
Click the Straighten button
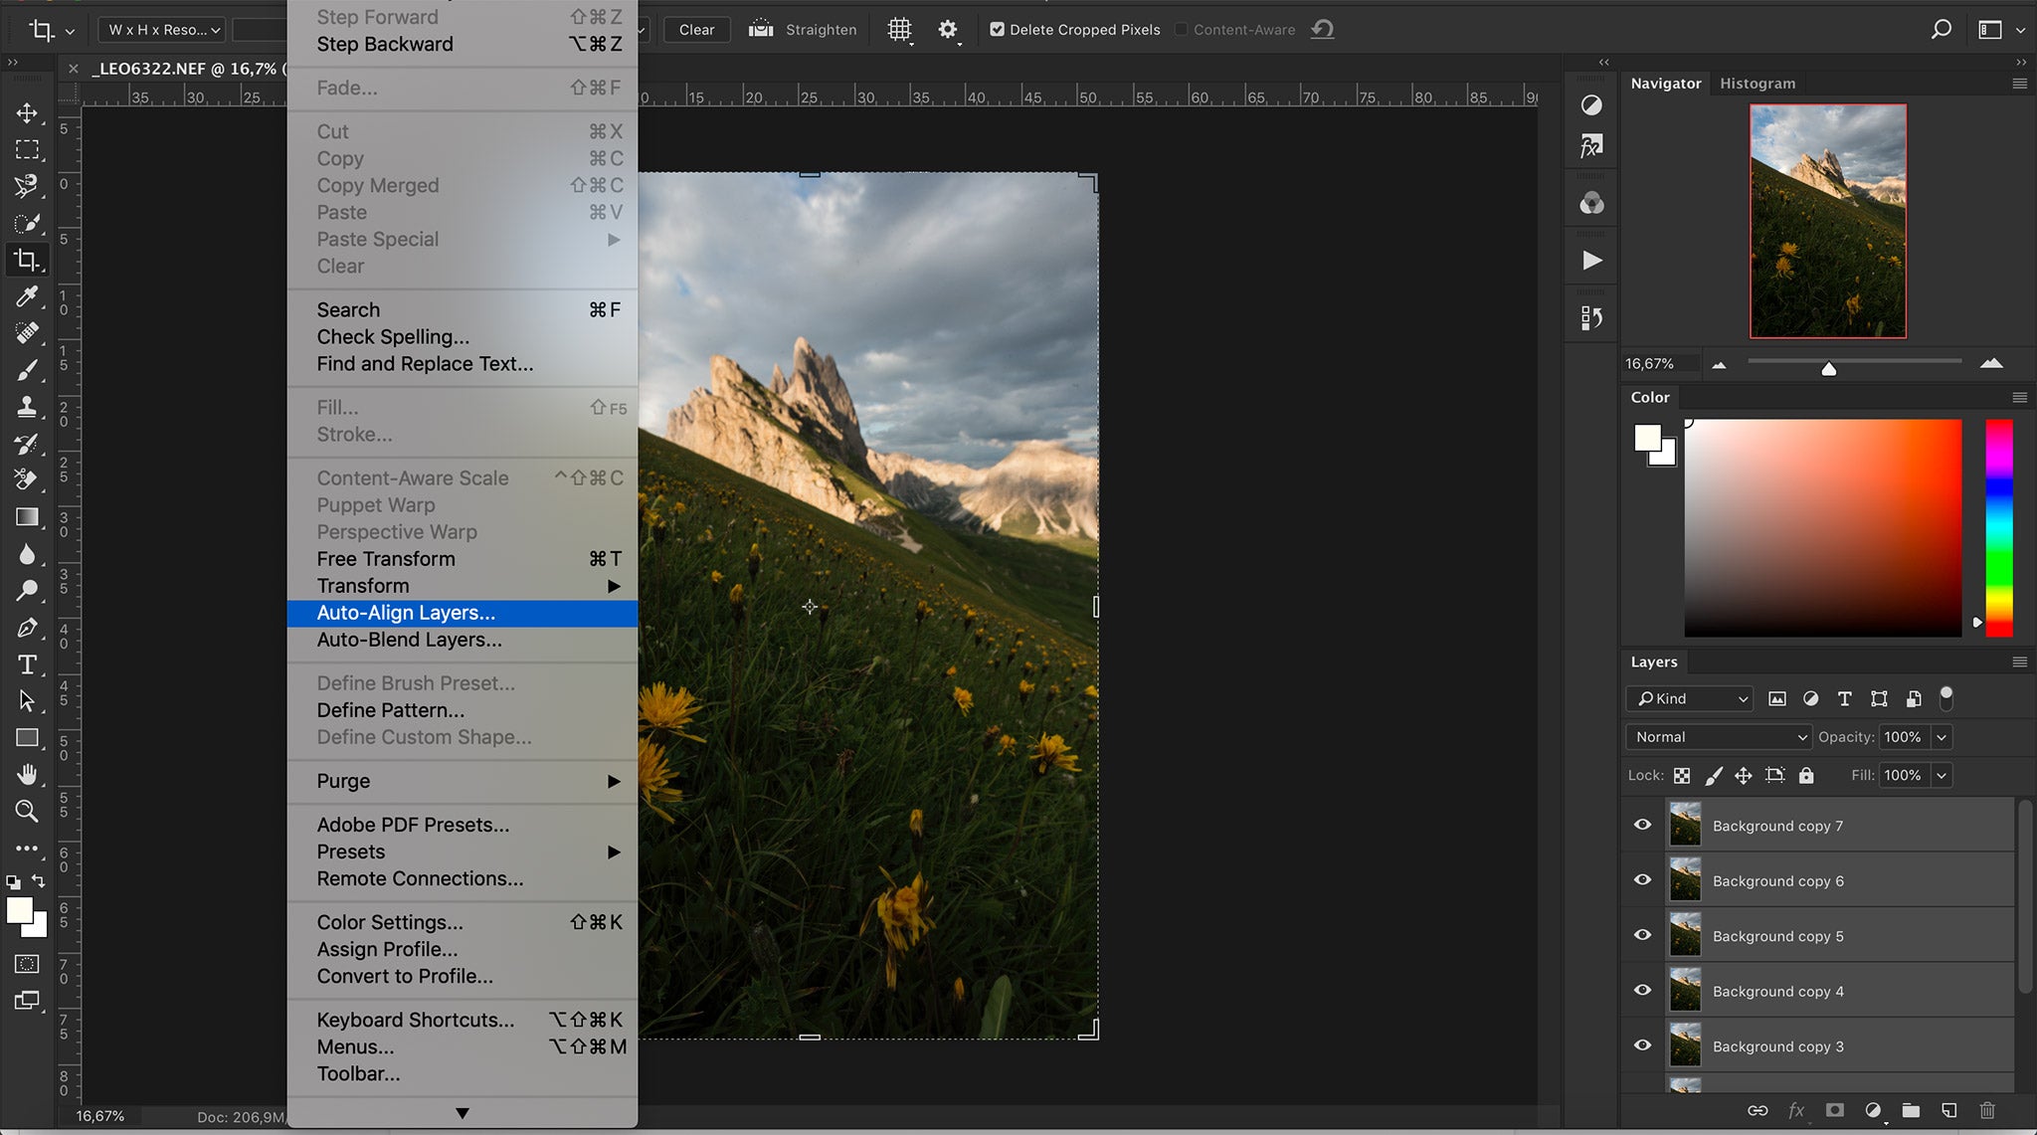tap(803, 30)
